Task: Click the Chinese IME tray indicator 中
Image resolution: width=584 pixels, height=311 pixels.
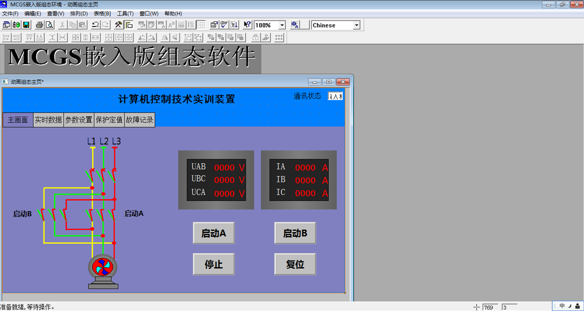Action: [562, 306]
